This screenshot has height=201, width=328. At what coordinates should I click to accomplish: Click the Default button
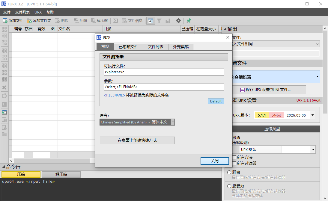point(216,101)
